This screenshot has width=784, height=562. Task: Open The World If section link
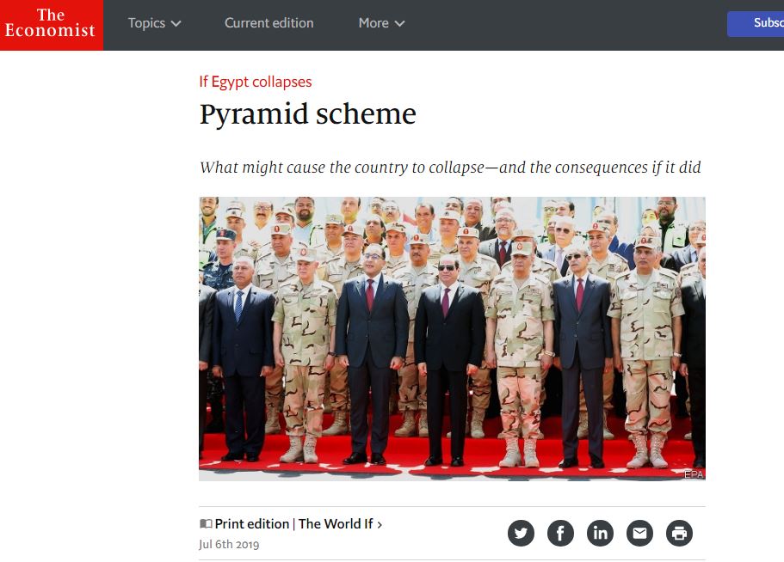pyautogui.click(x=336, y=523)
